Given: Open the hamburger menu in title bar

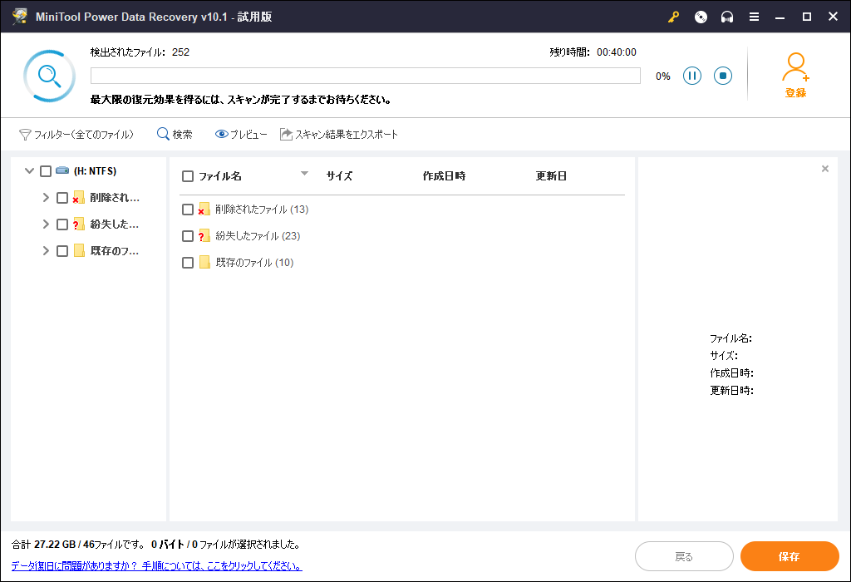Looking at the screenshot, I should [x=753, y=16].
